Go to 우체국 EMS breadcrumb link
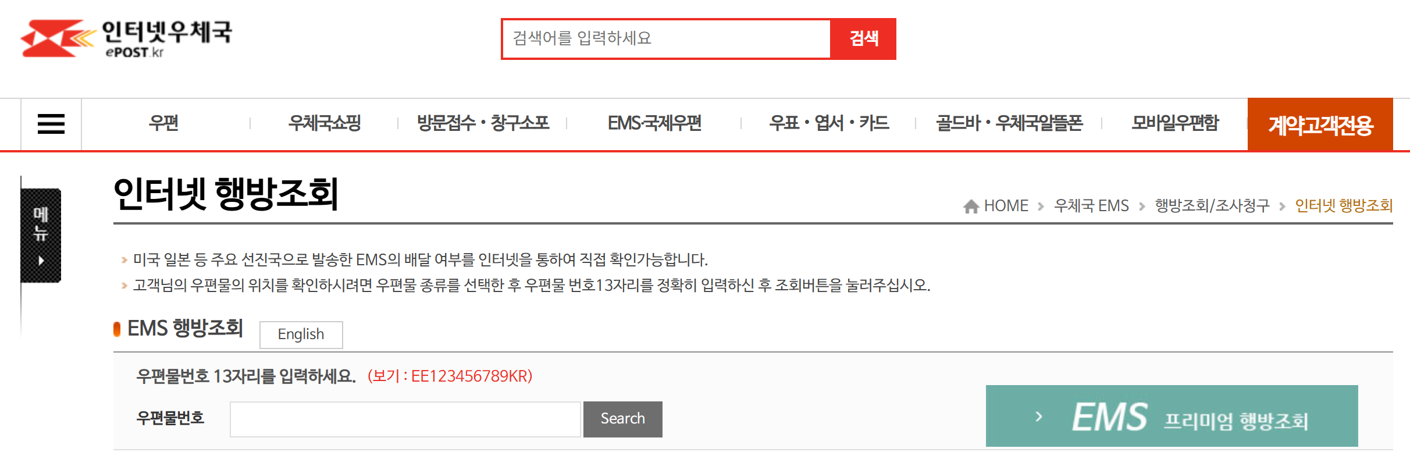 pos(1091,206)
